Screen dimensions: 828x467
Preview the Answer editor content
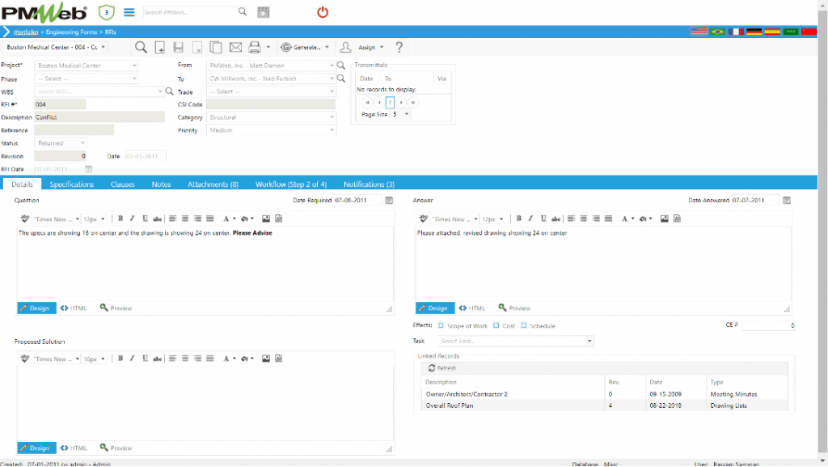click(x=514, y=308)
